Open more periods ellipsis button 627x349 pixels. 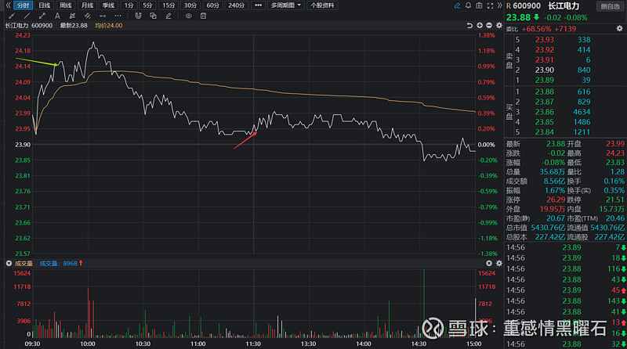coord(259,5)
